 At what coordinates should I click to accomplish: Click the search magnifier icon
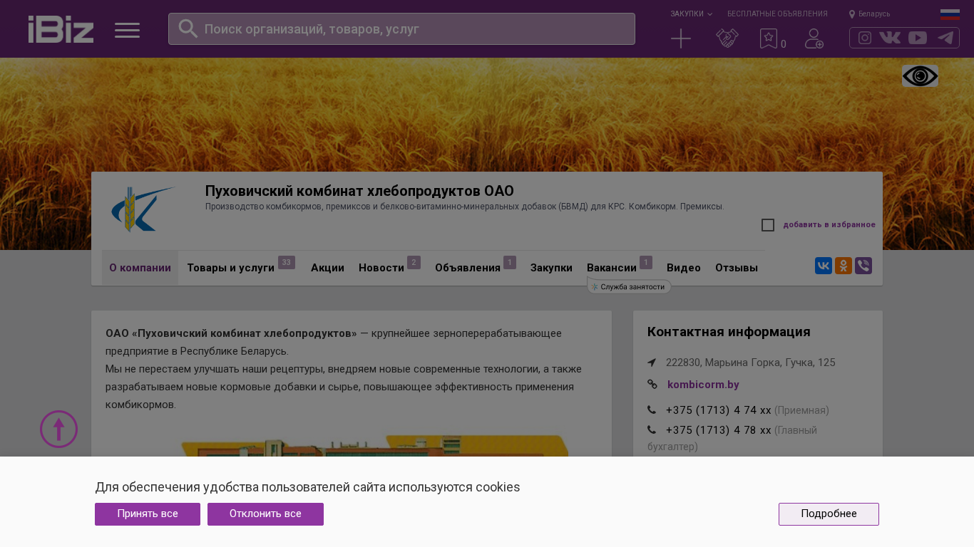(188, 28)
